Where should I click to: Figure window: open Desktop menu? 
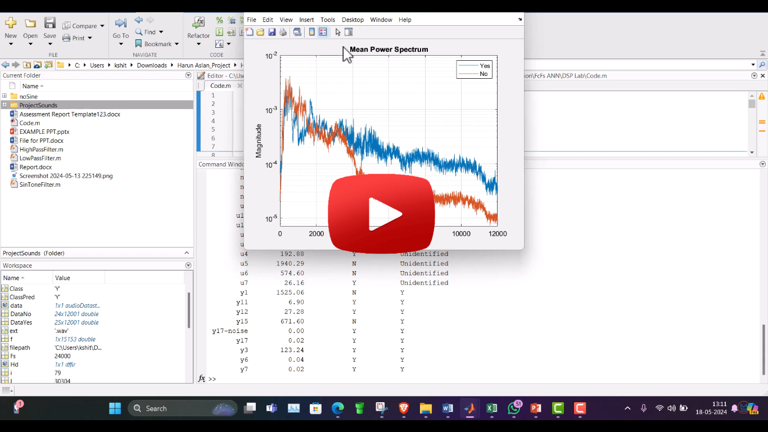tap(353, 20)
